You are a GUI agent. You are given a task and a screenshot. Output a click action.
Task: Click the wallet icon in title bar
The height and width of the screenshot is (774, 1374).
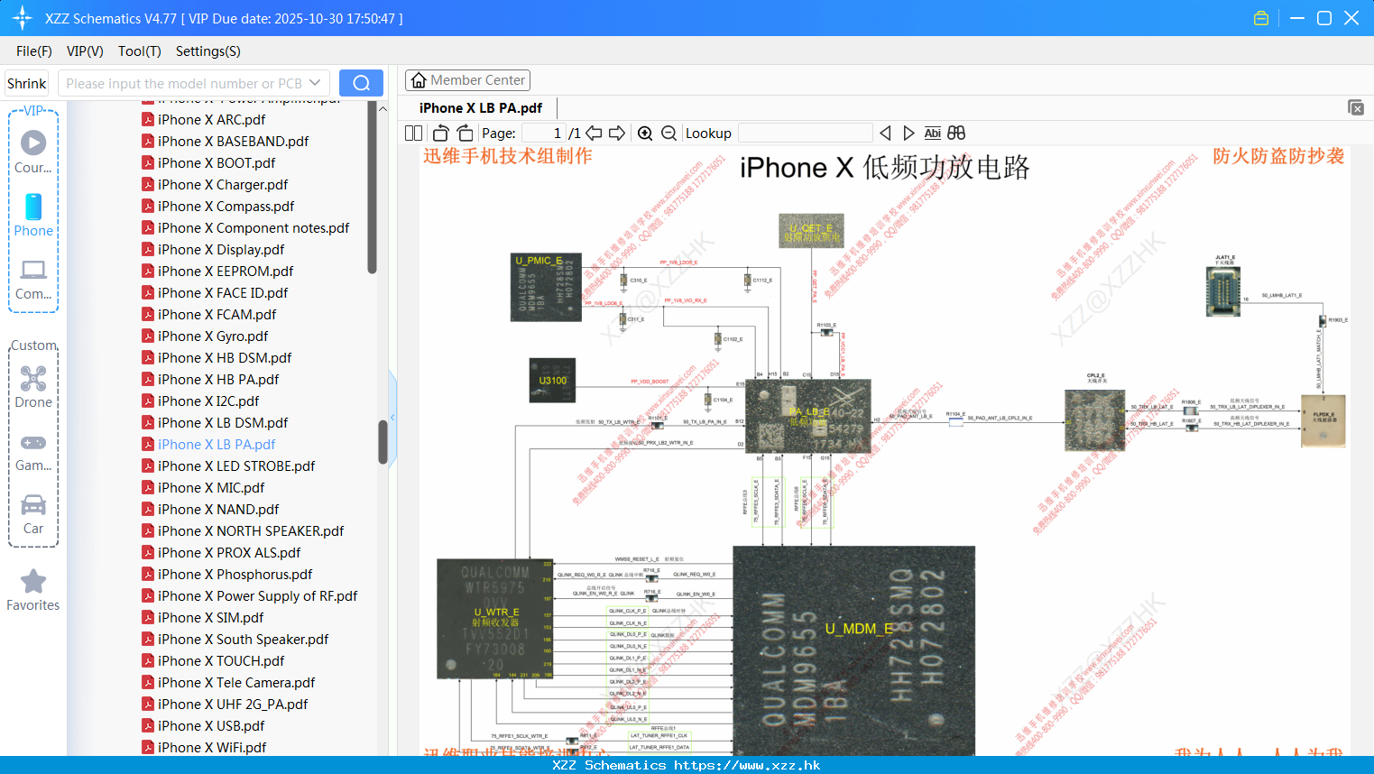pos(1261,18)
